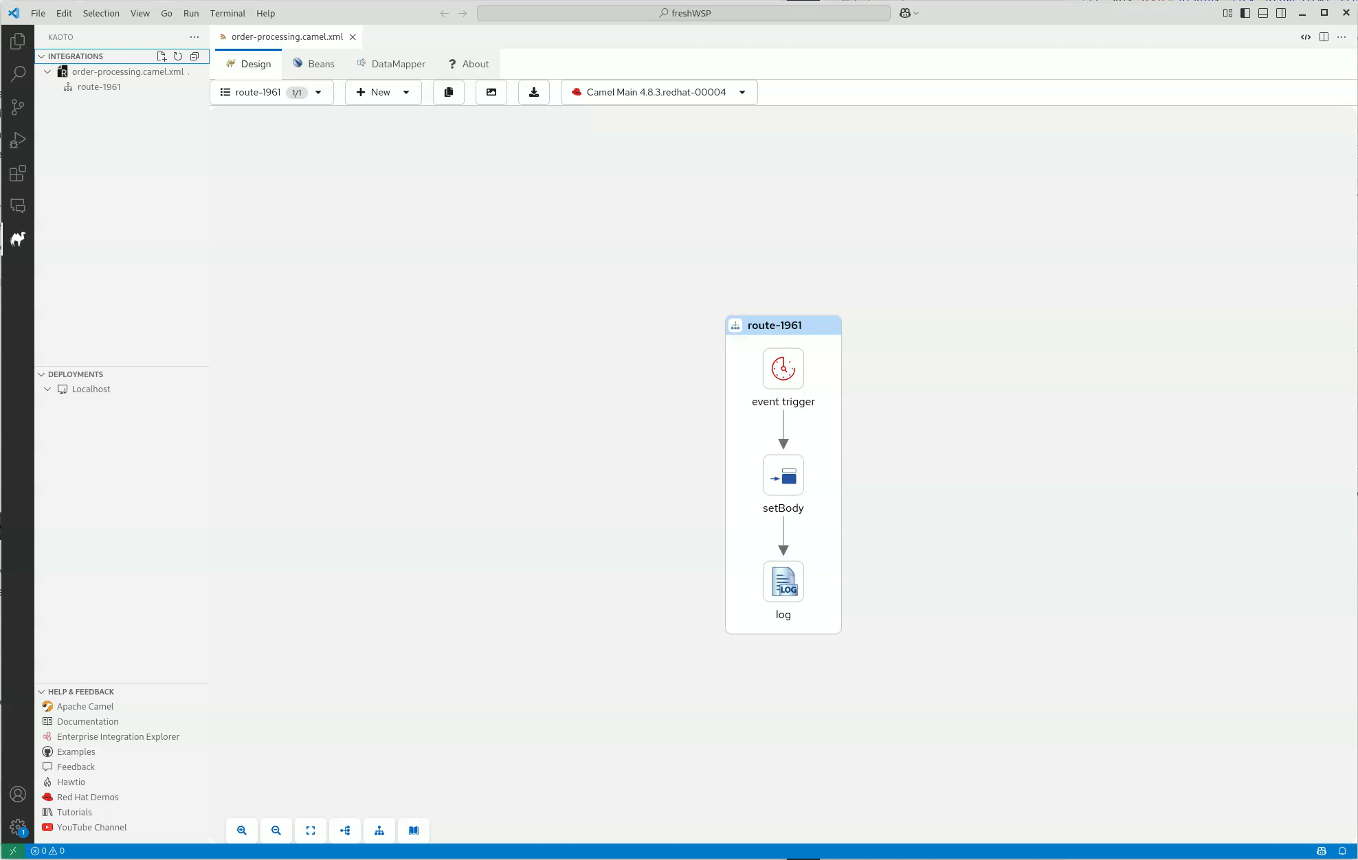Toggle the bottom panel layout

[1263, 13]
